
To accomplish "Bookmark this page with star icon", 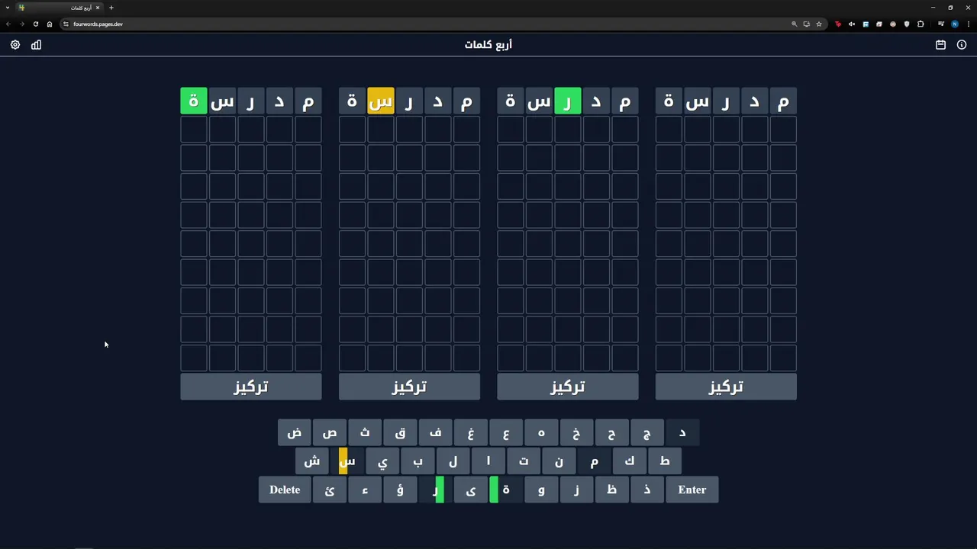I will tap(819, 24).
